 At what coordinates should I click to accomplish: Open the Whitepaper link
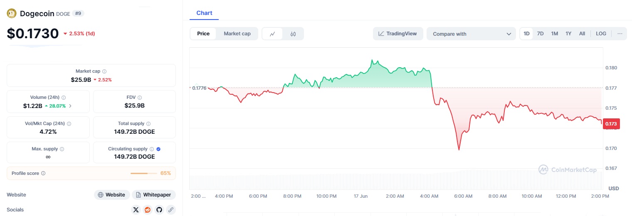pyautogui.click(x=154, y=195)
